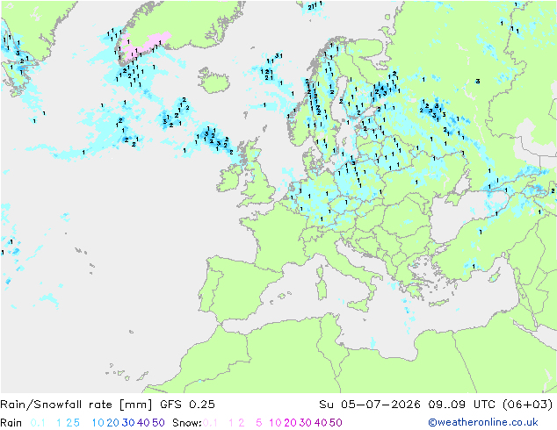Viewport: 557px width, 430px height.
Task: Select the Snow legend value 30
Action: coord(306,423)
